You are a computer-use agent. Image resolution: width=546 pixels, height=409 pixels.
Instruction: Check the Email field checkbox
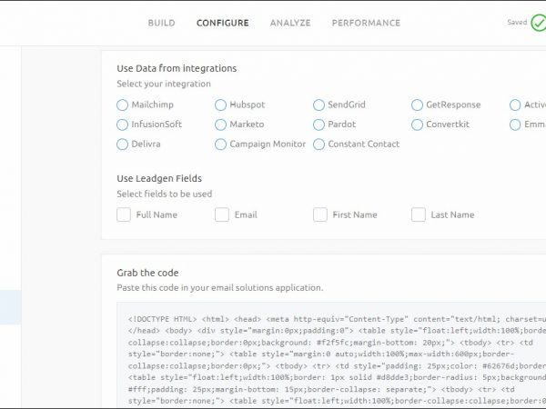click(222, 214)
